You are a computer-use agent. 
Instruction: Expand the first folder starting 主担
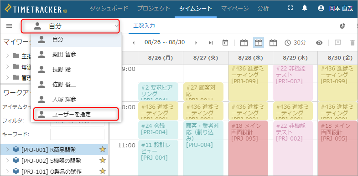(x=7, y=55)
